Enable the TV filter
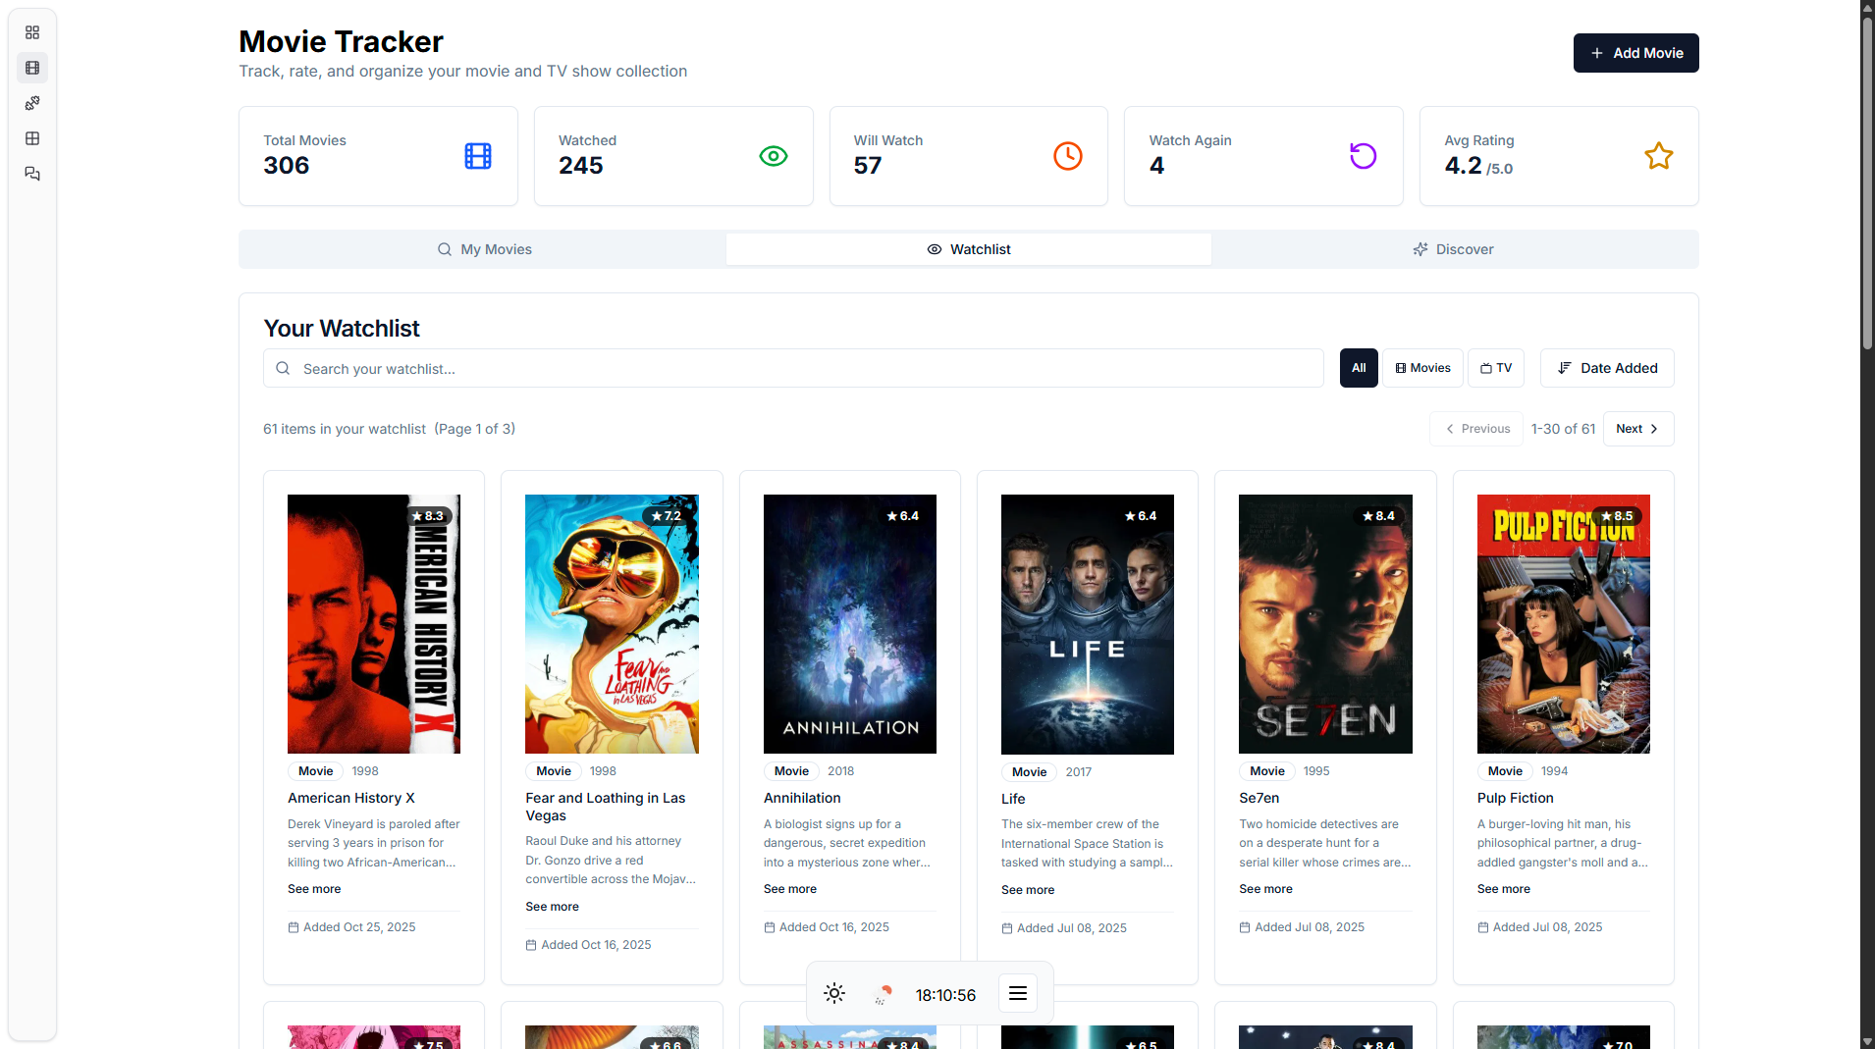 point(1495,368)
